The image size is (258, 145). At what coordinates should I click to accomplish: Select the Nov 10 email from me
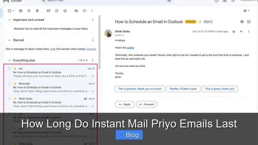pyautogui.click(x=10, y=69)
